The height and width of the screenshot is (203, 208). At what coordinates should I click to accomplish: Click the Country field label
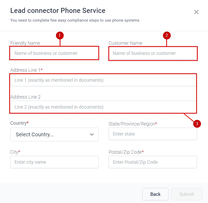[19, 123]
